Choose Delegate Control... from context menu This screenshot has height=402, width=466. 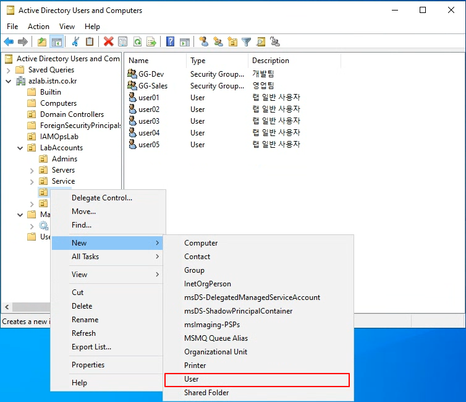click(108, 198)
